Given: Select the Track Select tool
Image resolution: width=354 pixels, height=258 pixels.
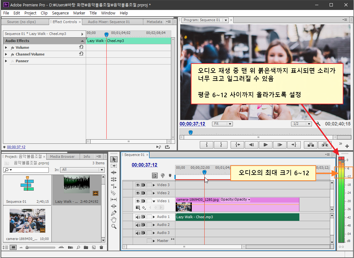Looking at the screenshot, I should point(114,166).
